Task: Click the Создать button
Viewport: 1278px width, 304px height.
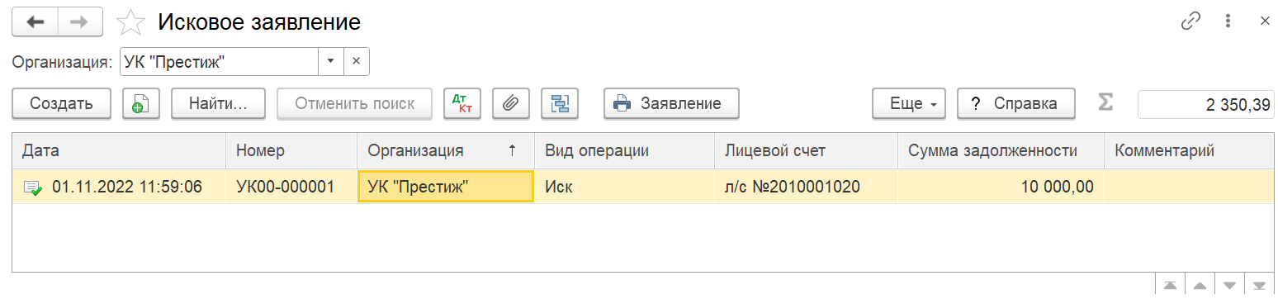Action: pos(61,103)
